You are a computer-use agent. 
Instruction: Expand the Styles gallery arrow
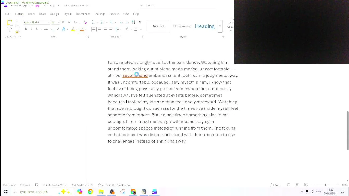pos(220,26)
